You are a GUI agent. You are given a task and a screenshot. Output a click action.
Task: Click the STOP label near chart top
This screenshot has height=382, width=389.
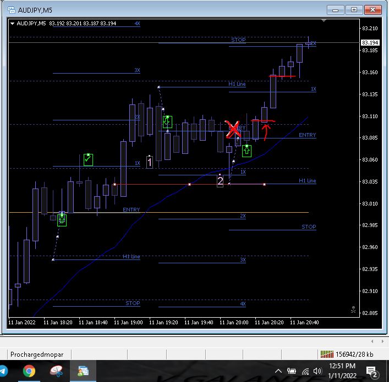[238, 40]
